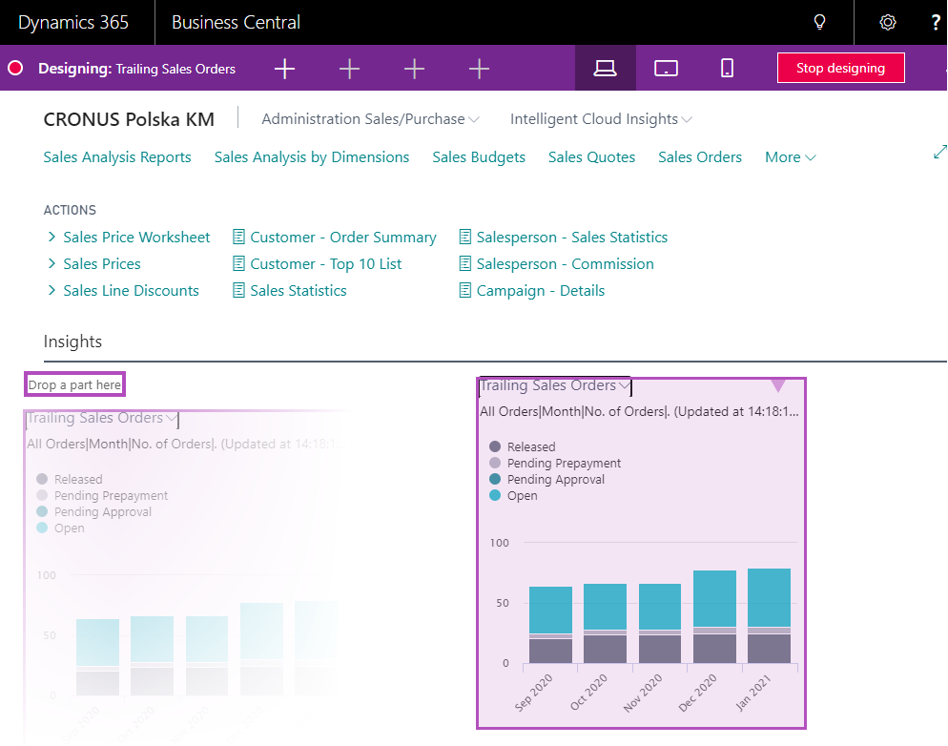Open Sales Analysis Reports

[x=117, y=157]
